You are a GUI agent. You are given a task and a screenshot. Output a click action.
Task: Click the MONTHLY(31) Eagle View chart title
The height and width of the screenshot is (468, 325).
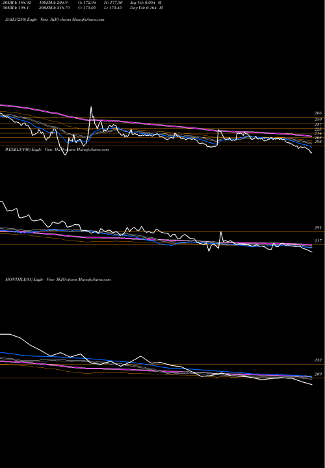58,279
